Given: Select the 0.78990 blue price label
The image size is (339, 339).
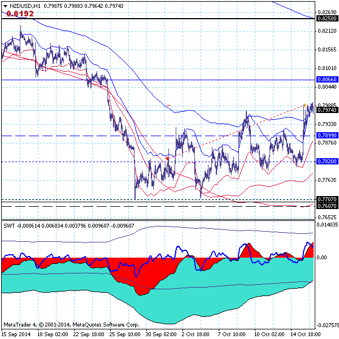Looking at the screenshot, I should pyautogui.click(x=327, y=136).
